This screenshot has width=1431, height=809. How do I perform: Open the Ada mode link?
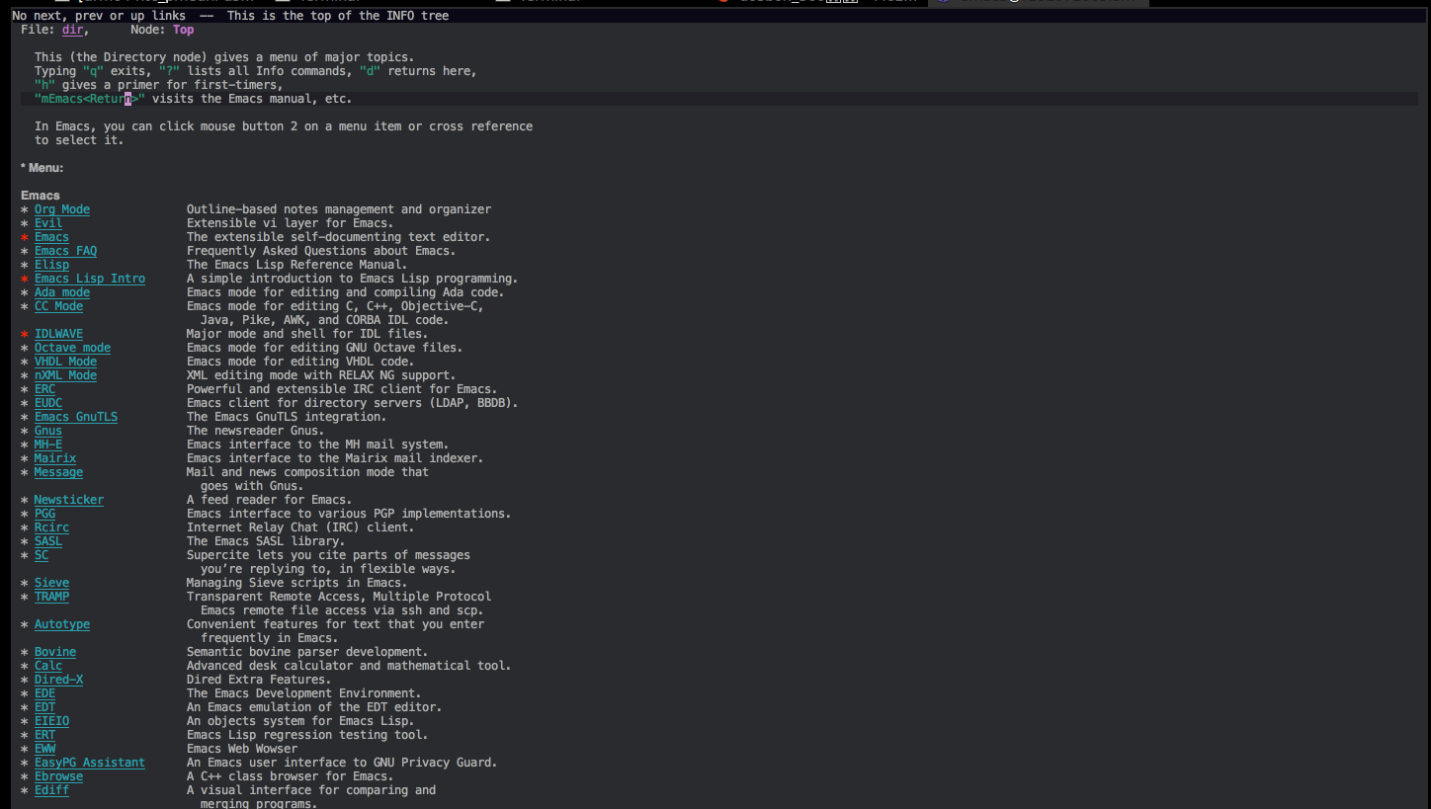(x=62, y=292)
